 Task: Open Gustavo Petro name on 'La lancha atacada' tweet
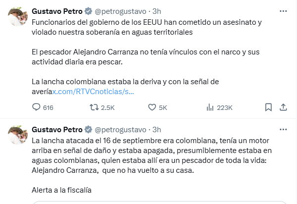pyautogui.click(x=57, y=130)
